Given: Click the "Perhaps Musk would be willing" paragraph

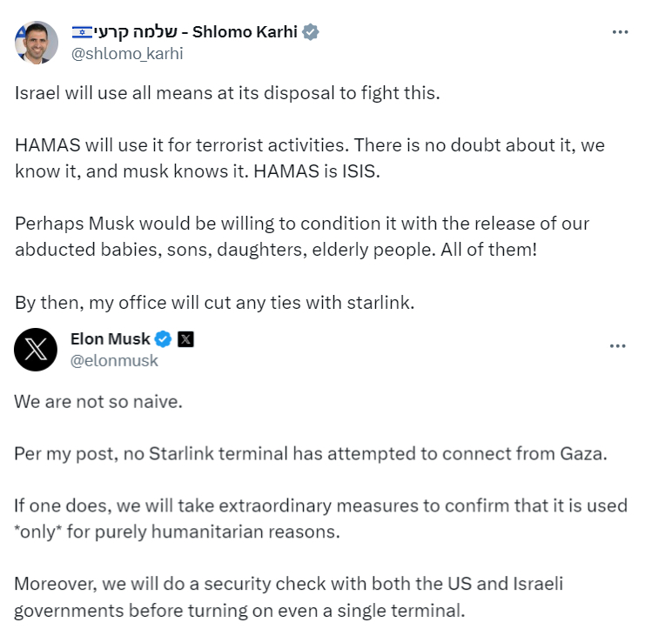Looking at the screenshot, I should tap(302, 235).
